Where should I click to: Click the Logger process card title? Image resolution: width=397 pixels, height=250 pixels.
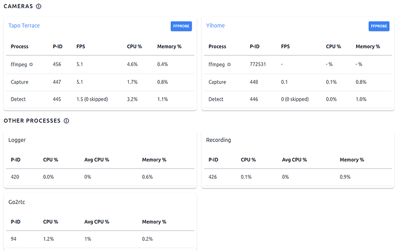click(17, 140)
